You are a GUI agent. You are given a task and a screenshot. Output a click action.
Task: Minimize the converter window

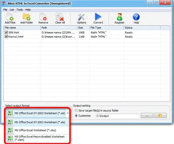[150, 3]
